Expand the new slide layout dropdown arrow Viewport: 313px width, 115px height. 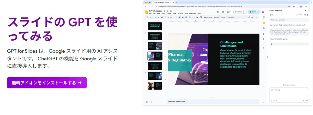[x=153, y=17]
